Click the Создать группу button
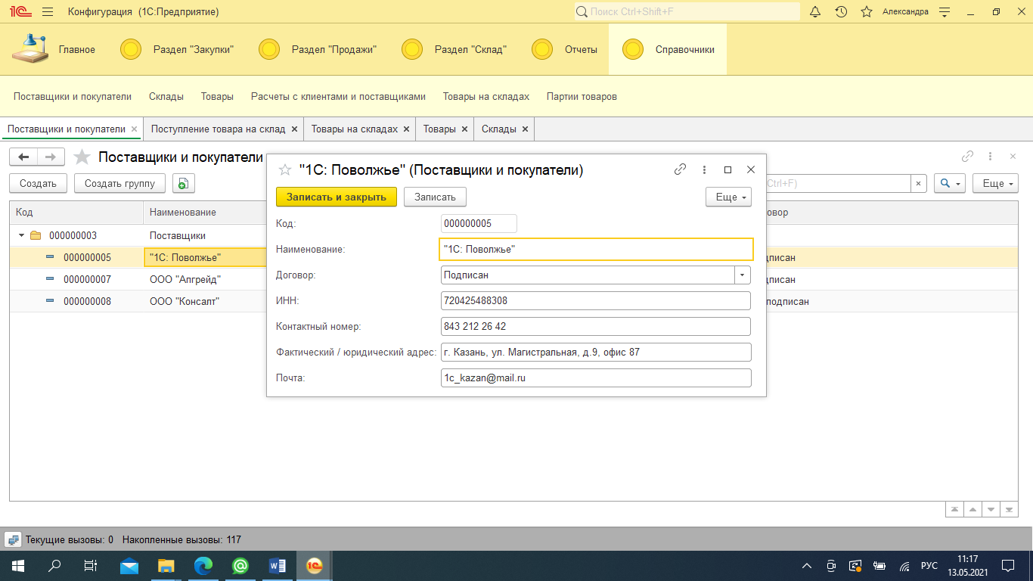The image size is (1033, 581). click(119, 183)
